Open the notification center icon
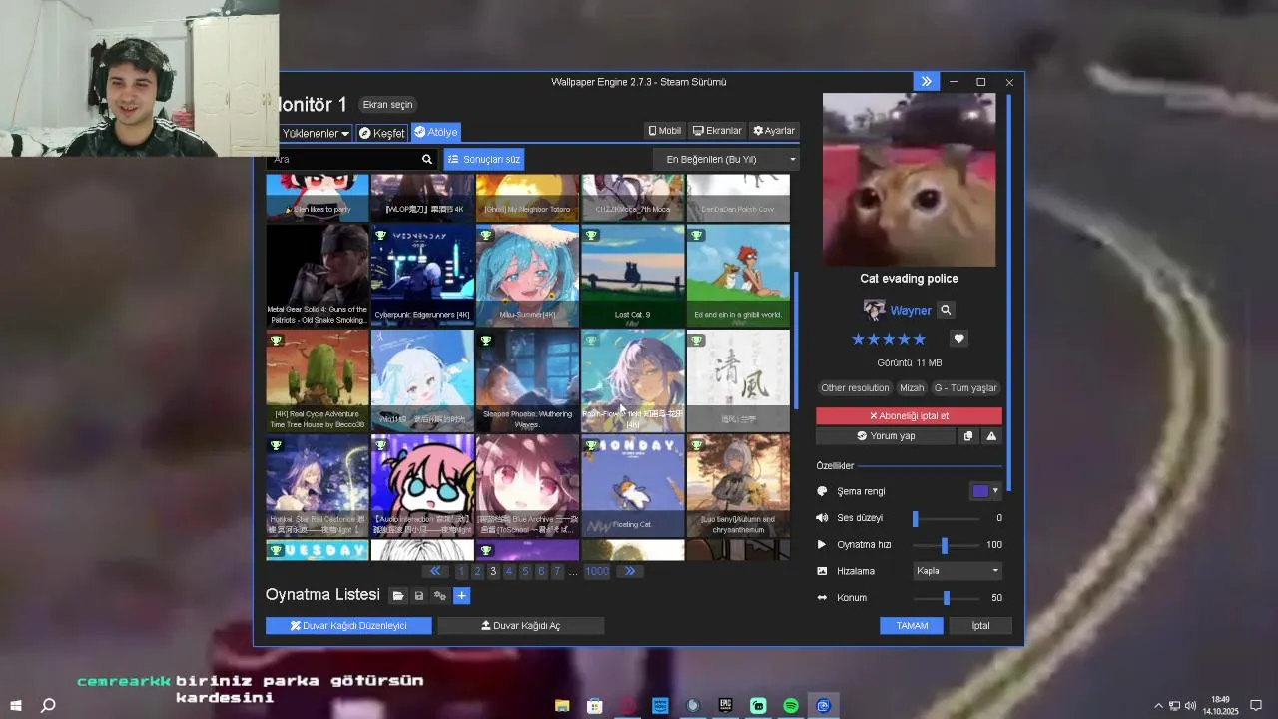 point(1256,705)
